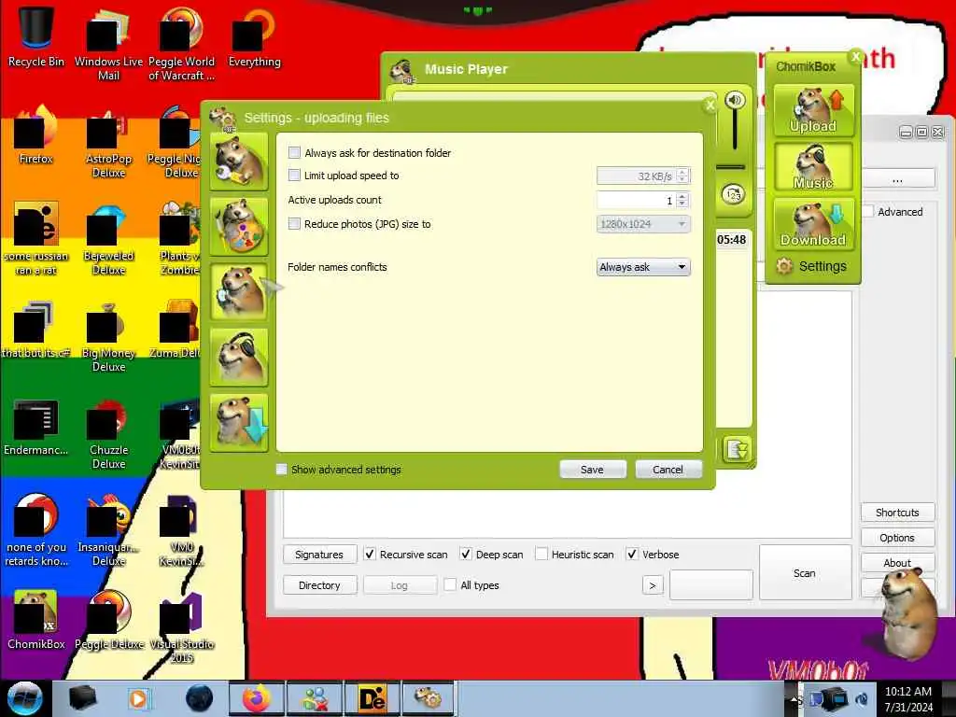The image size is (956, 717).
Task: Click the ChomikBox Download button
Action: coord(813,224)
